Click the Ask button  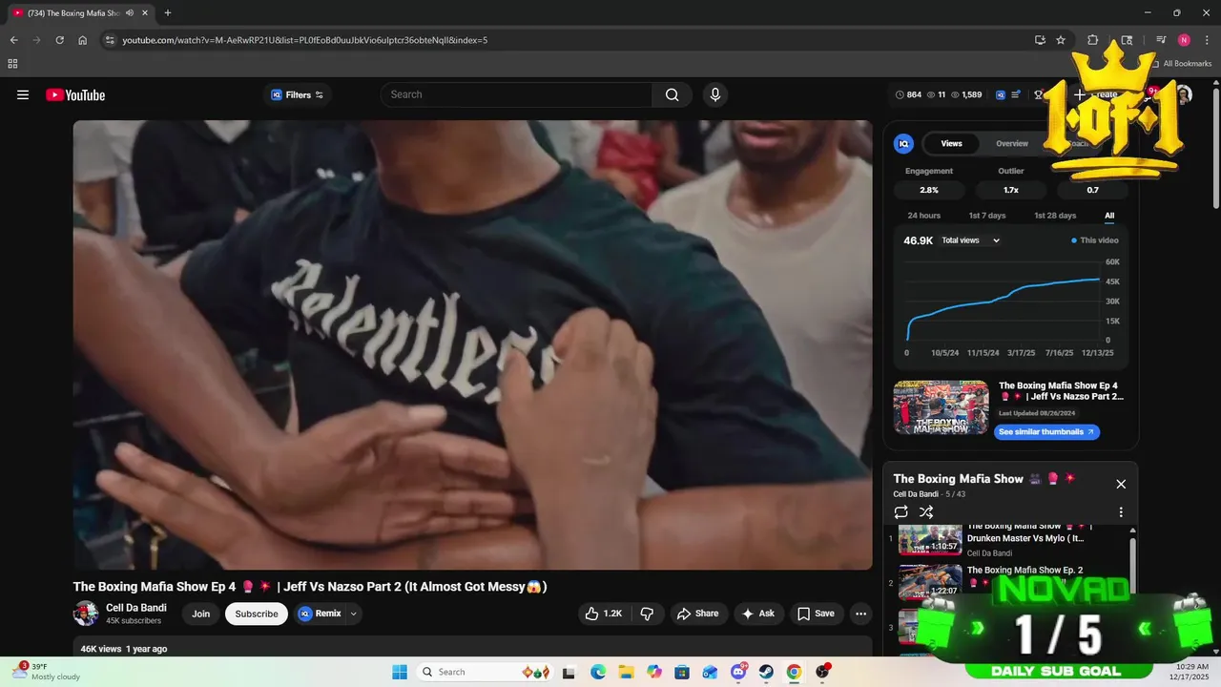click(x=758, y=614)
